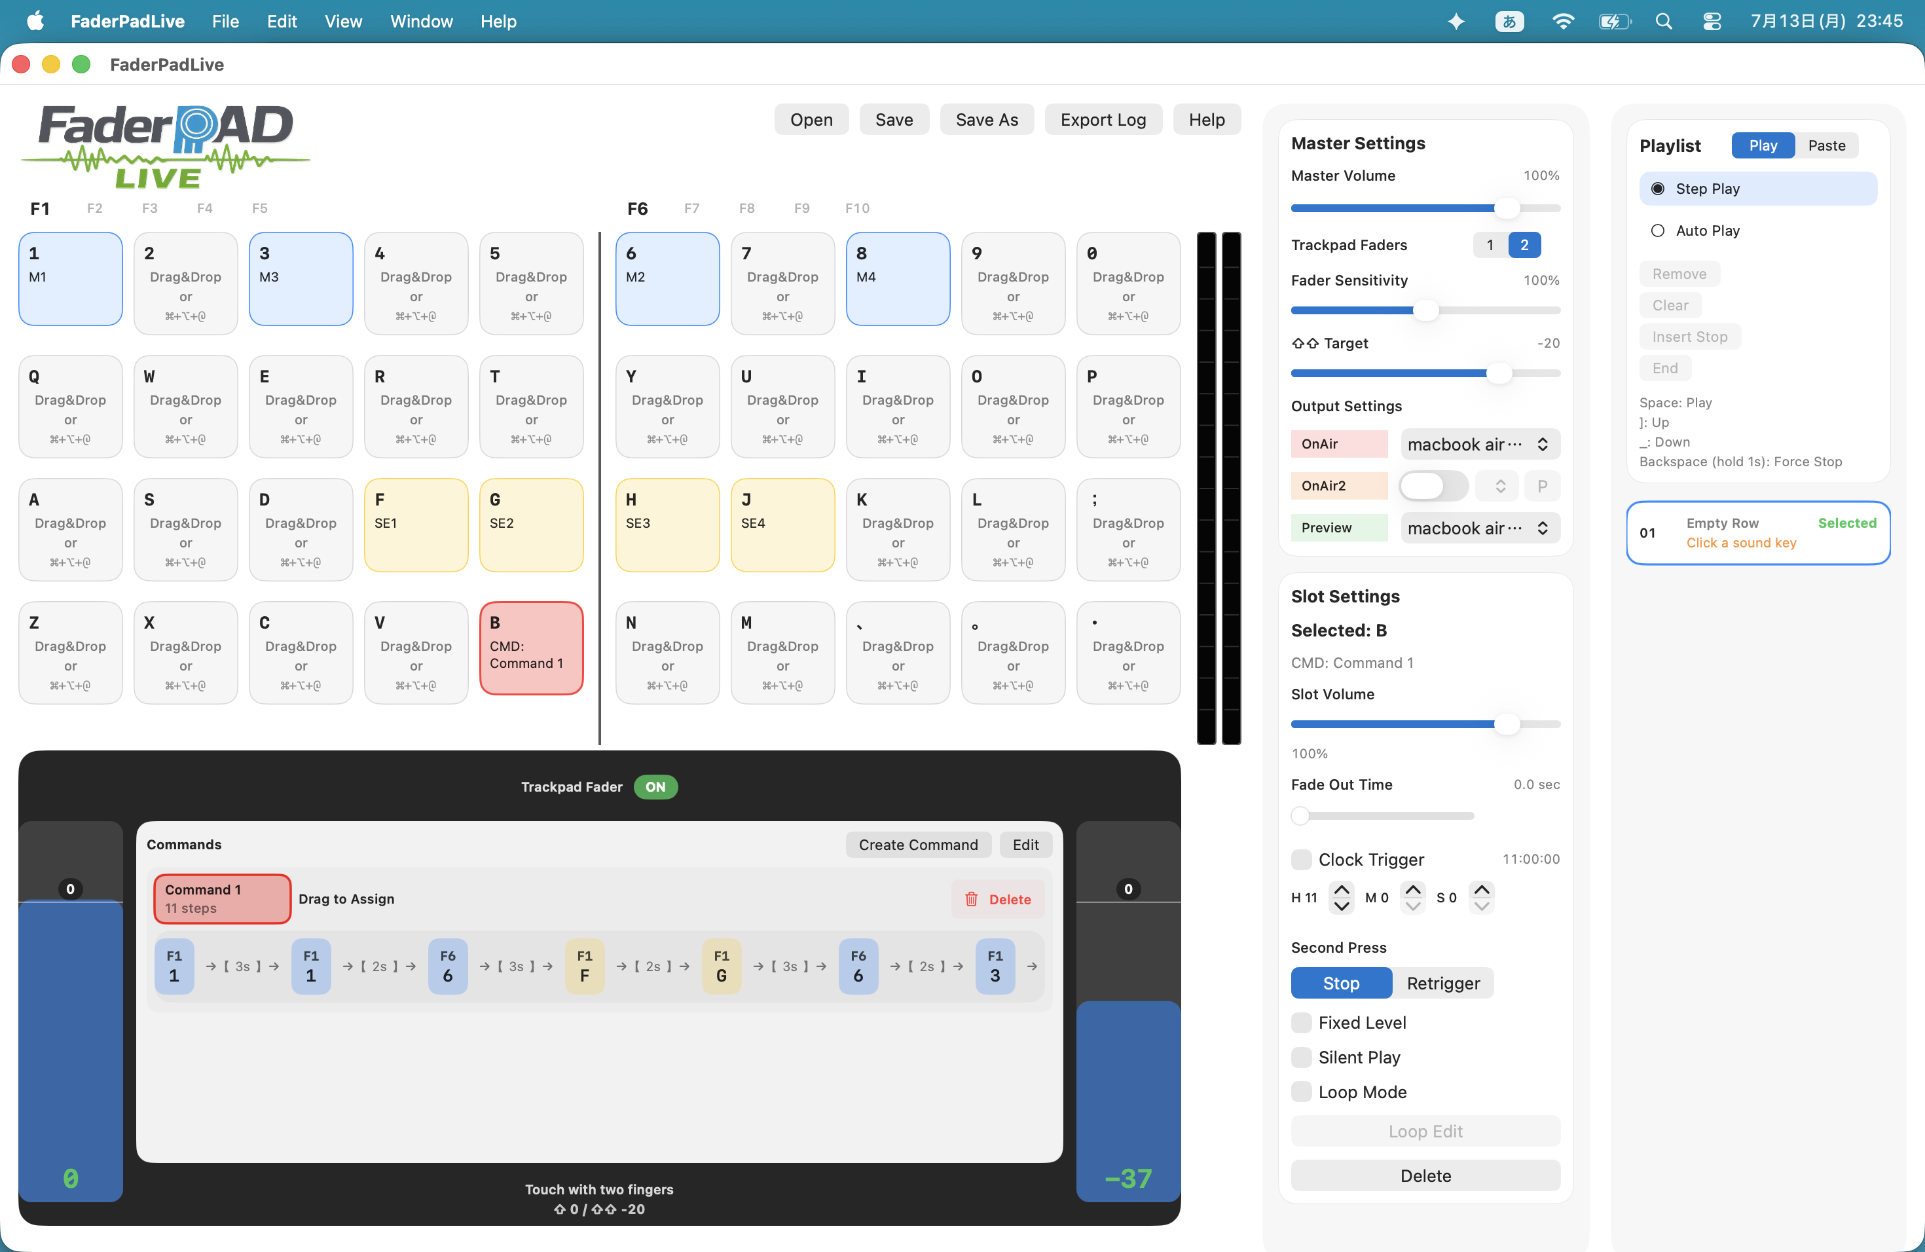Trigger pad G with SE2
Viewport: 1925px width, 1252px height.
pos(532,525)
